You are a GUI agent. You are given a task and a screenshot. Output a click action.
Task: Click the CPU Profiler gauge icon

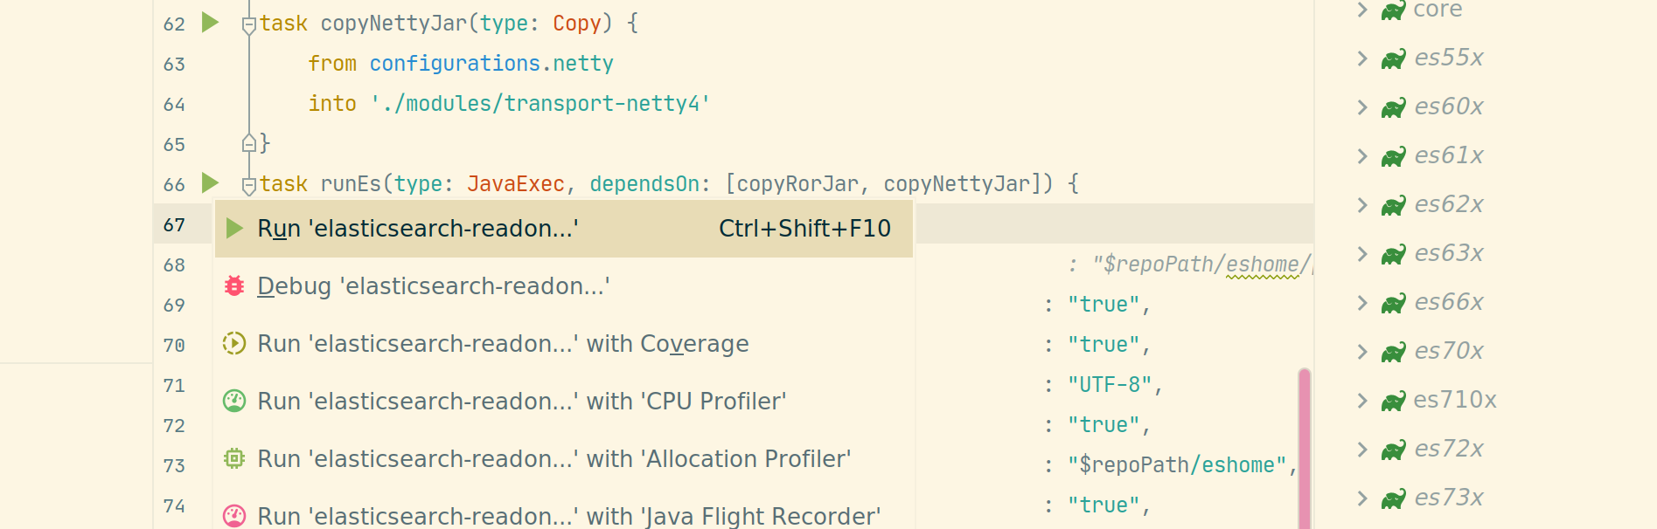tap(234, 402)
